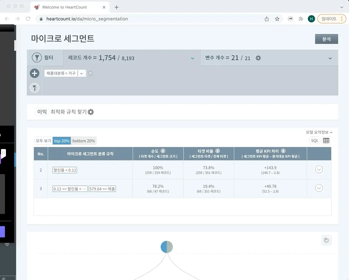
Task: Show 평균 KPI 차이 info icon
Action: (283, 151)
